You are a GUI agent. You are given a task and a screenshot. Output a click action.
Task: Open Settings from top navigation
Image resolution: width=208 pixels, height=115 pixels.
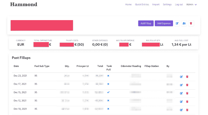coord(167,4)
